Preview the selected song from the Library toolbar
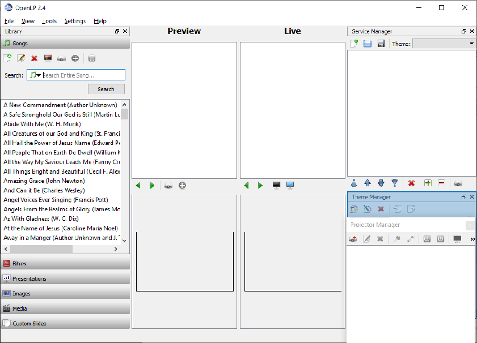 pyautogui.click(x=48, y=58)
